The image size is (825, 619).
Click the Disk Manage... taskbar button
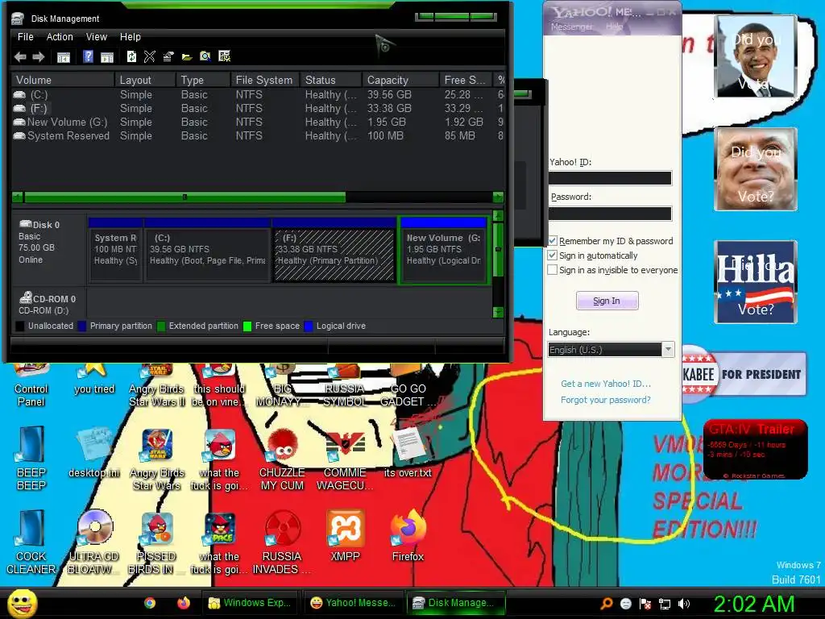pos(454,603)
